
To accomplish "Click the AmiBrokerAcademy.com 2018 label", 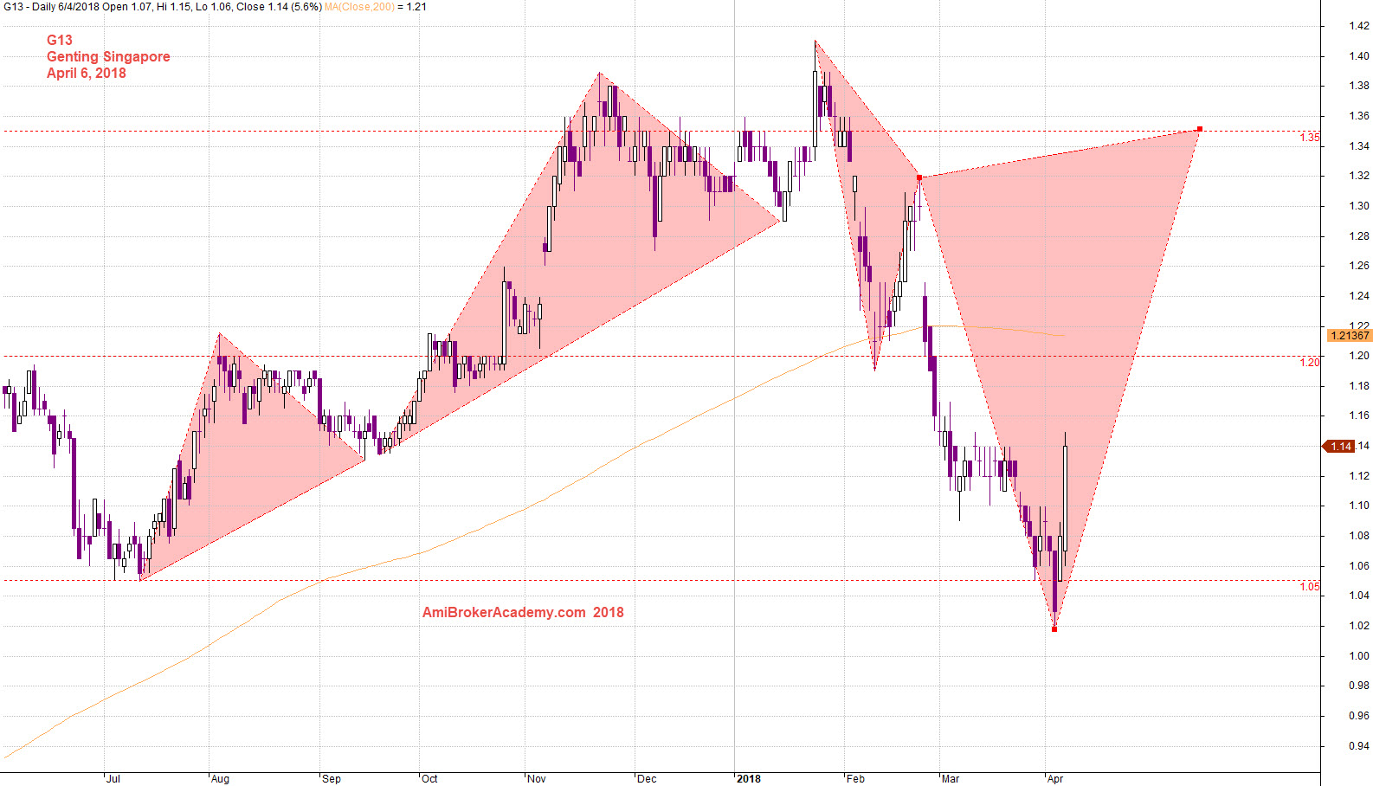I will click(x=523, y=612).
